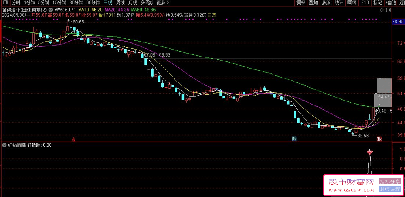Switch to 分时 intraday view
This screenshot has width=405, height=197.
tap(15, 3)
